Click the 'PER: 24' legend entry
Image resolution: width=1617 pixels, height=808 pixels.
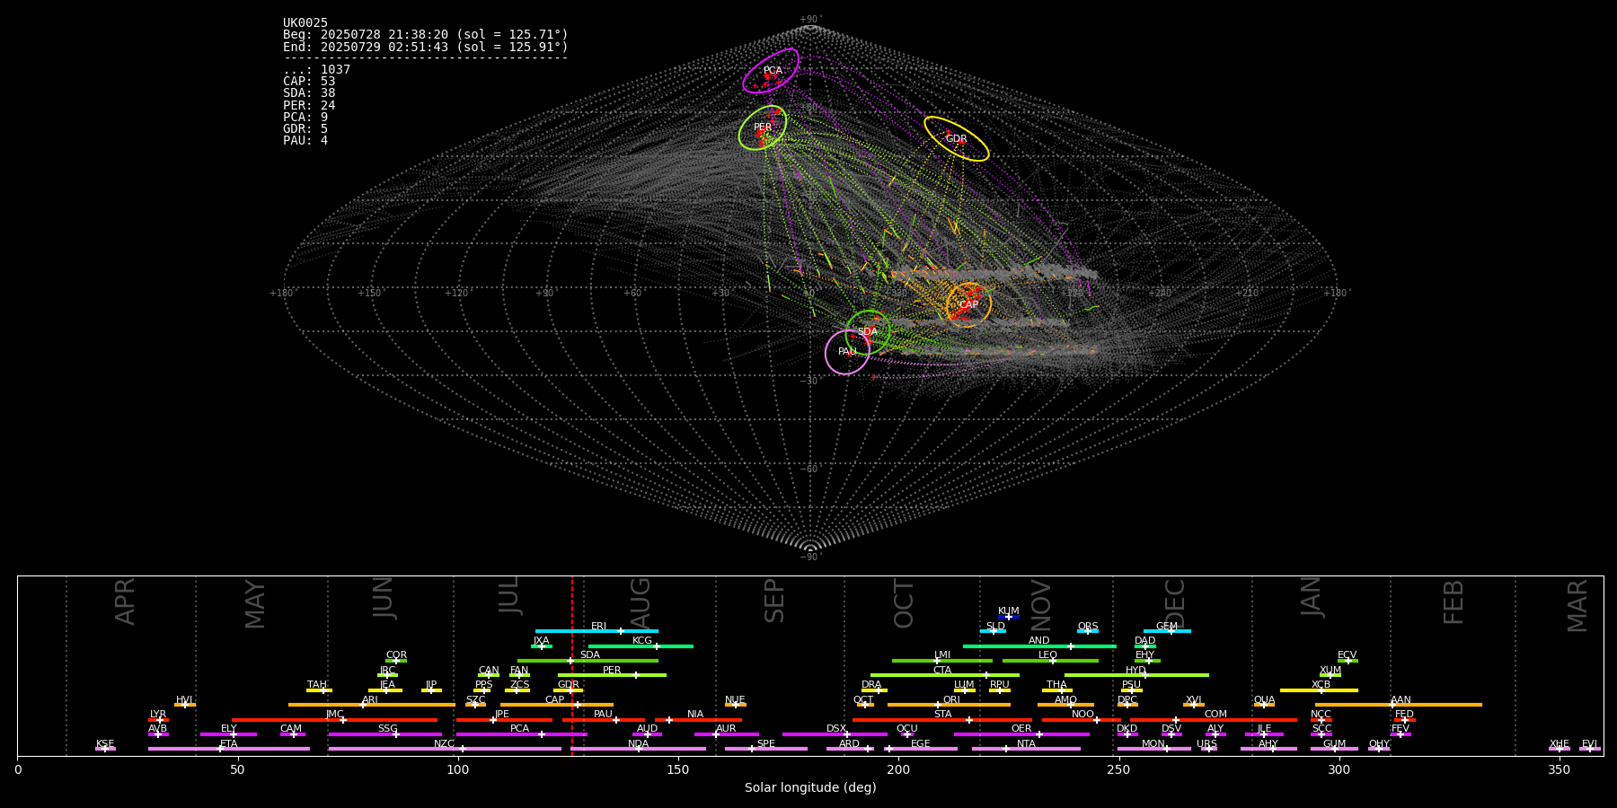point(309,105)
